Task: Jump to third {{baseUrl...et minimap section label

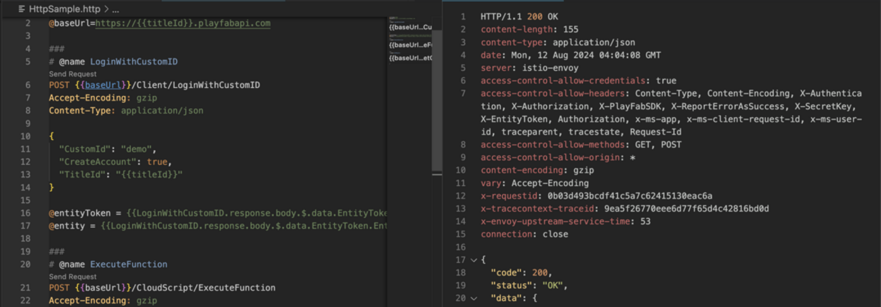Action: point(410,58)
